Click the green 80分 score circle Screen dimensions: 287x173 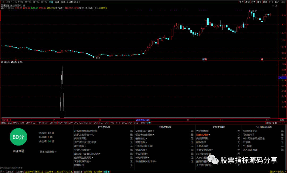click(18, 137)
